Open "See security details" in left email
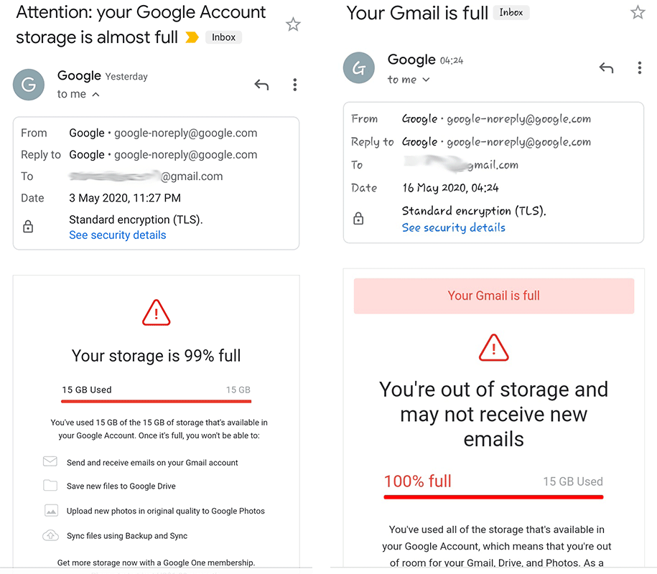This screenshot has width=657, height=574. tap(117, 235)
